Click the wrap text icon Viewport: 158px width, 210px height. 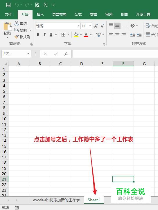pyautogui.click(x=148, y=26)
